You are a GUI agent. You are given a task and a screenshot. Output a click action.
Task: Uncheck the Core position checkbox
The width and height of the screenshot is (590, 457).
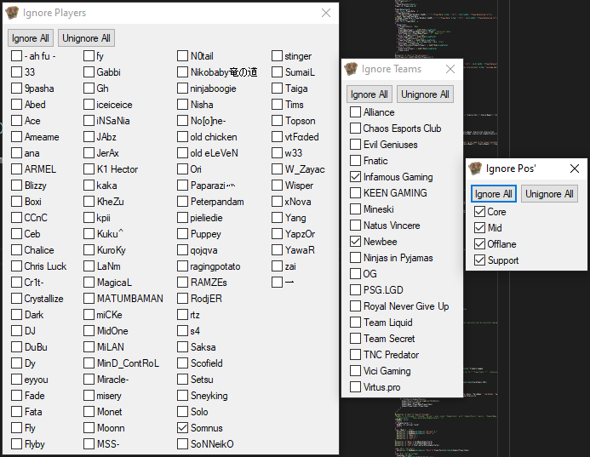pyautogui.click(x=479, y=211)
